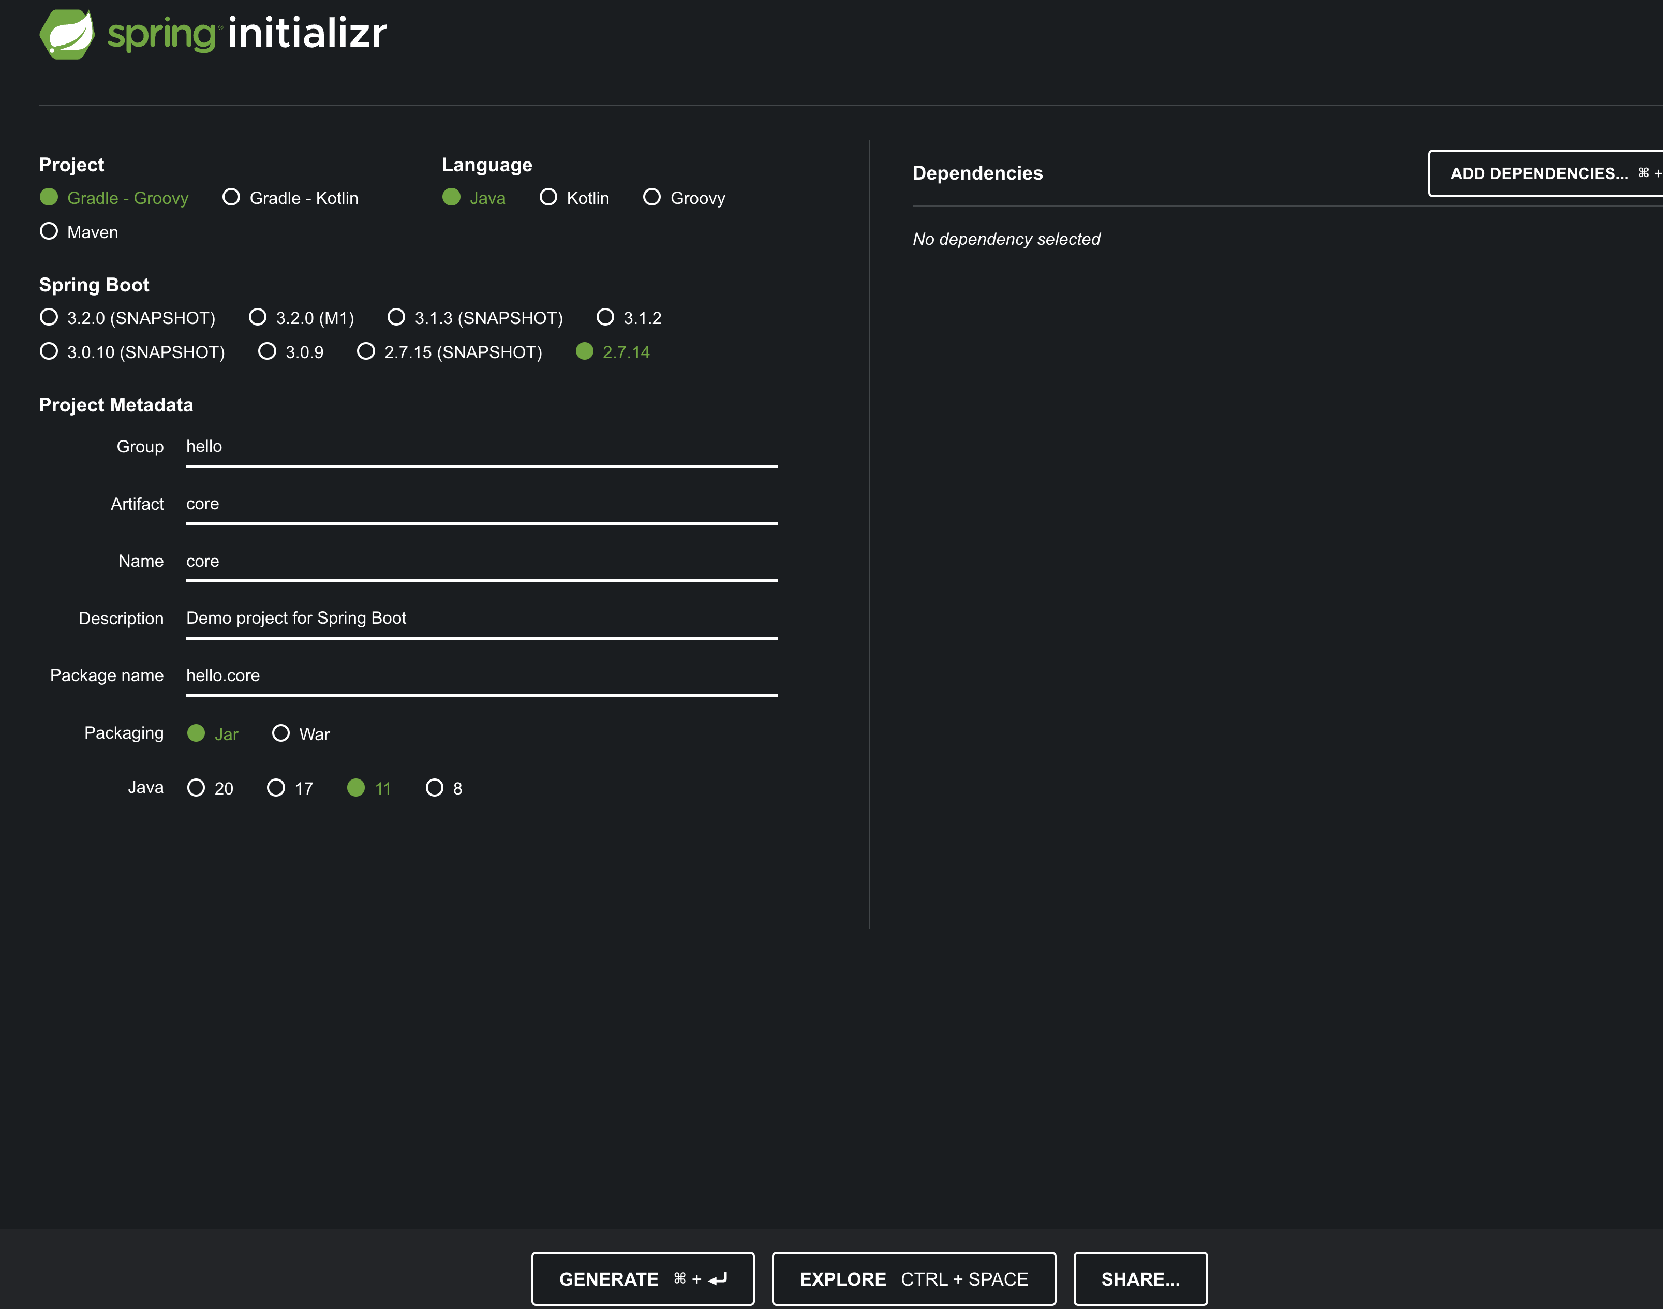
Task: Choose Maven as project type
Action: pyautogui.click(x=79, y=231)
